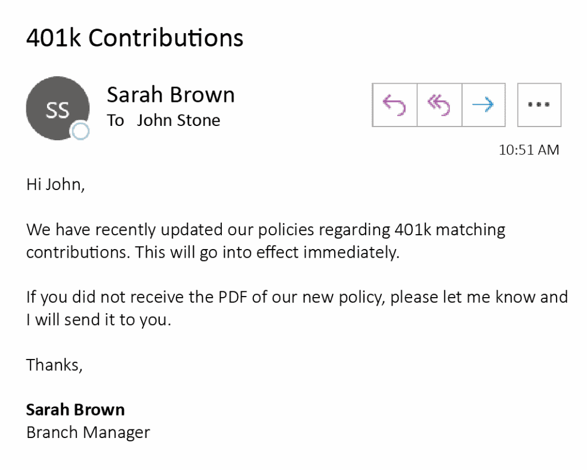Select the 401k Contributions subject line
The height and width of the screenshot is (470, 587).
click(135, 38)
